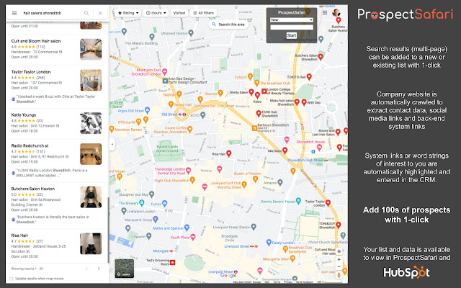Viewport: 461px width, 288px height.
Task: Click the Travelodge London Central City Road marker
Action: point(189,170)
